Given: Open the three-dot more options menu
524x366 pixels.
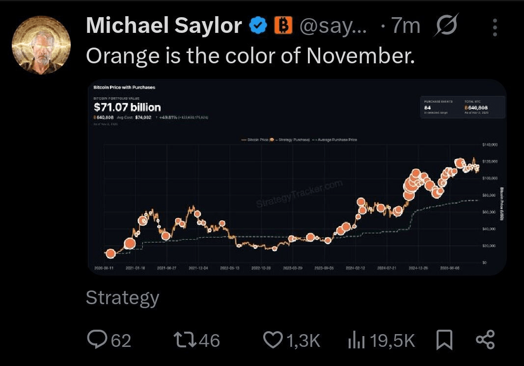Looking at the screenshot, I should tap(495, 27).
